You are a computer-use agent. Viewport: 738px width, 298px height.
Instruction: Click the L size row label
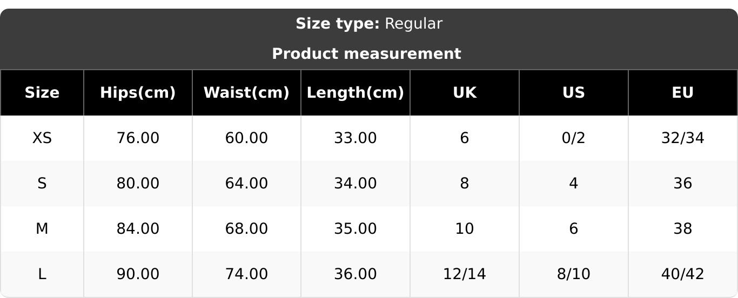coord(42,274)
